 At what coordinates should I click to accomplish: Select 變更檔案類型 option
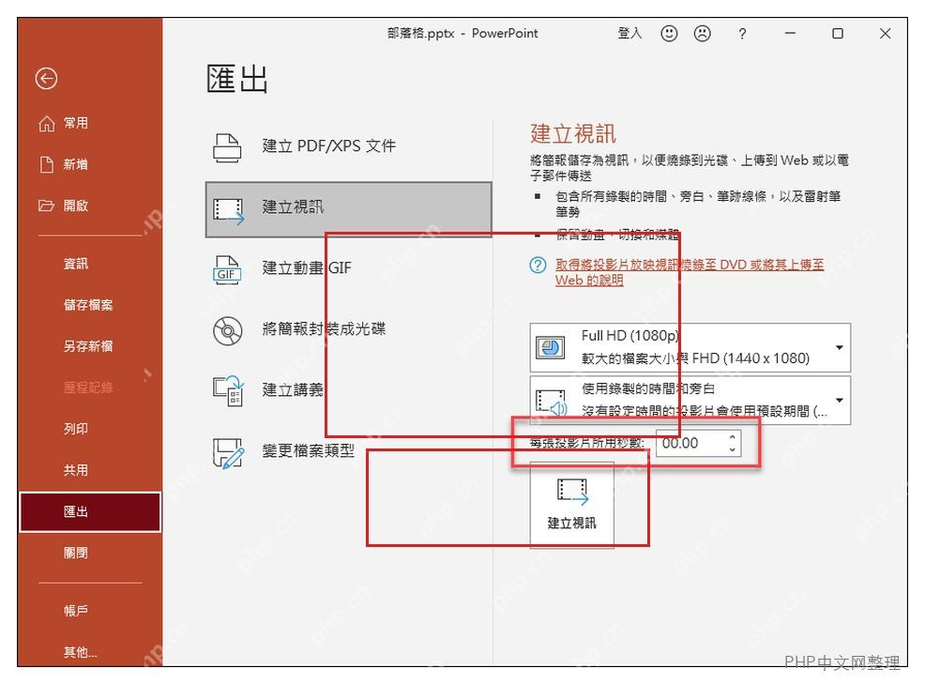click(x=349, y=453)
